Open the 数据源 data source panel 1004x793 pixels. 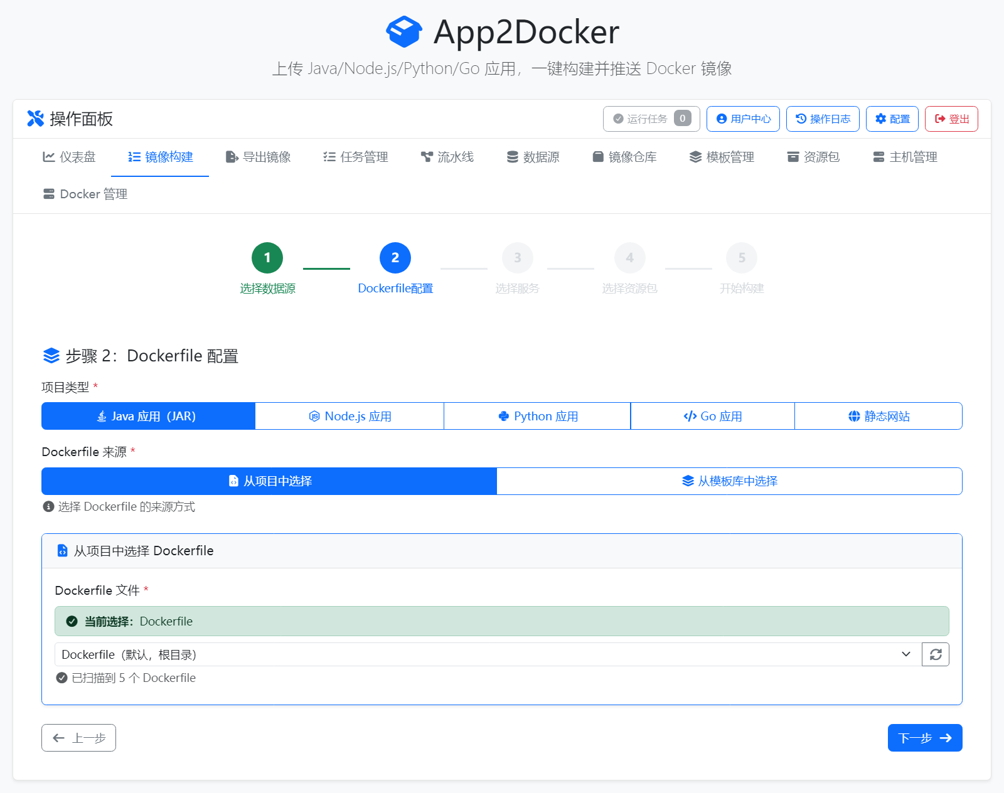pyautogui.click(x=533, y=157)
